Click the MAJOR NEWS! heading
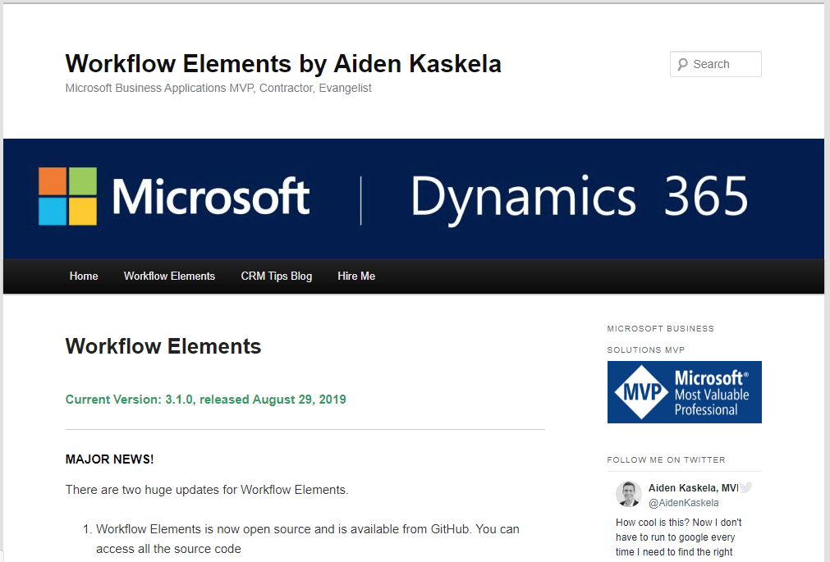The width and height of the screenshot is (830, 562). (109, 459)
